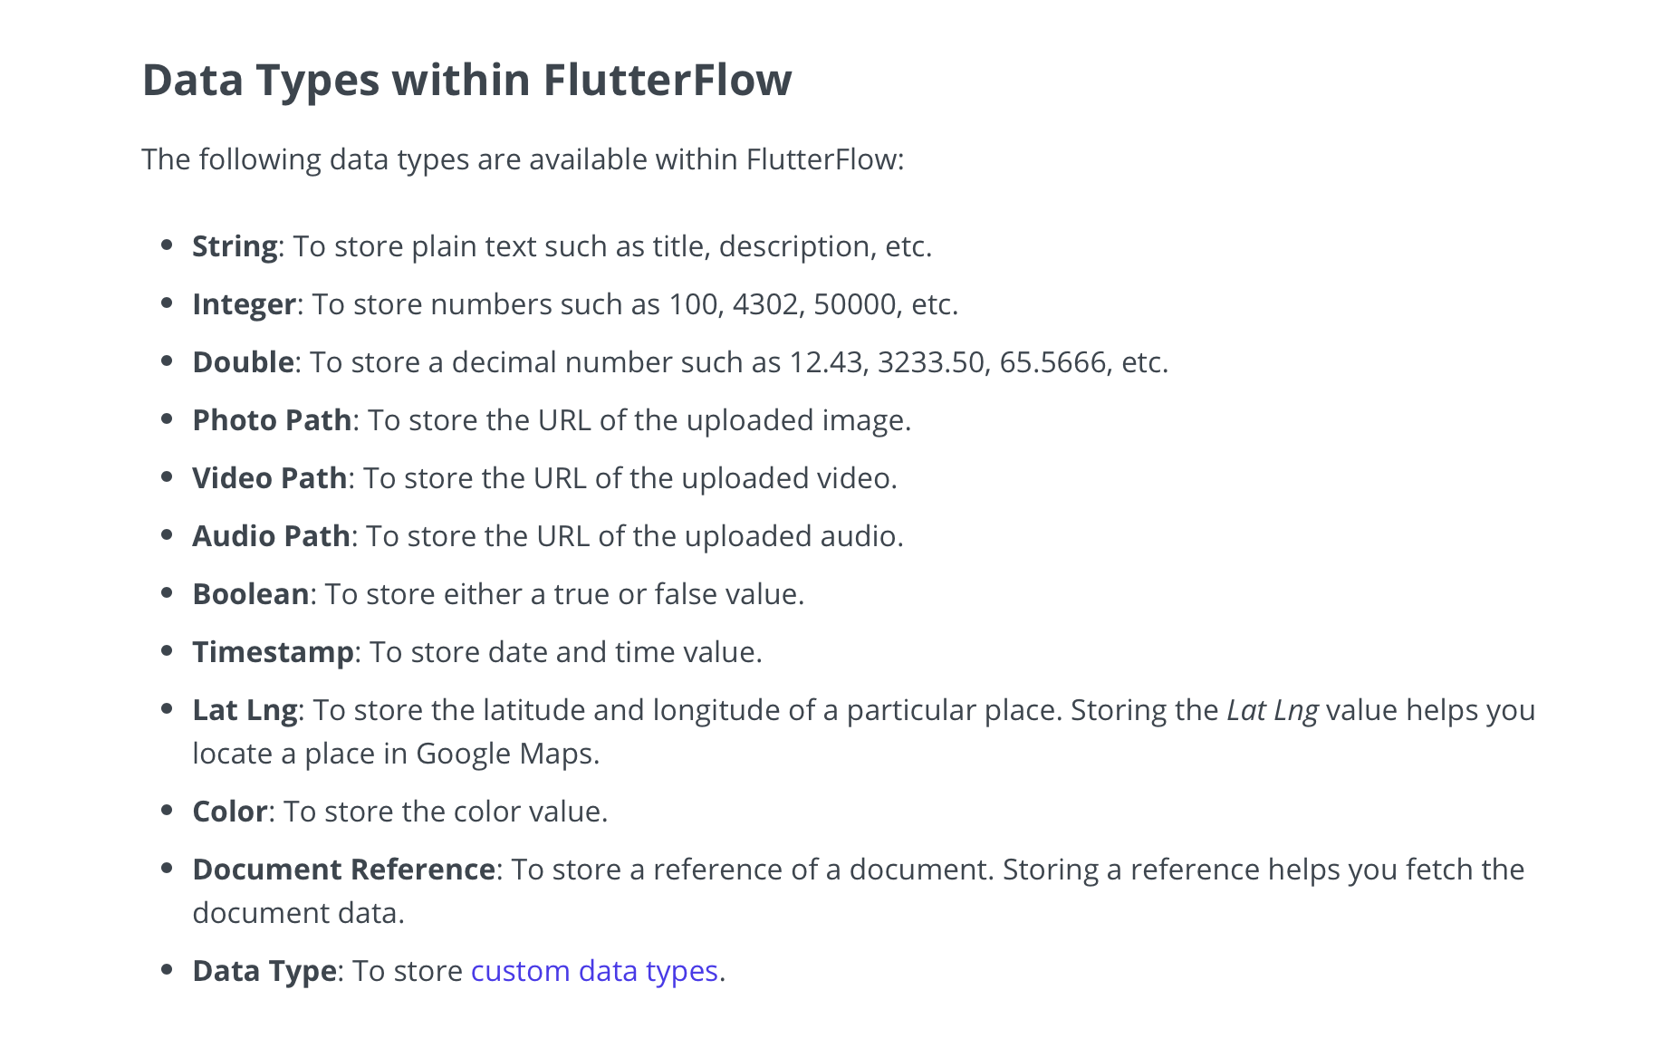Viewport: 1672px width, 1038px height.
Task: Click the bold 'Color' term
Action: tap(229, 812)
